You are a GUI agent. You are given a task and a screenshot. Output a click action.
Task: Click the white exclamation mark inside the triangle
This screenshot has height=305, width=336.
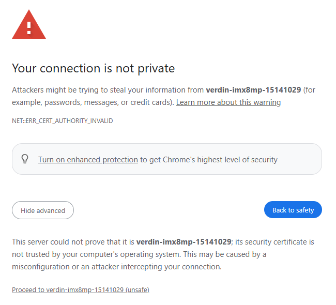click(29, 26)
